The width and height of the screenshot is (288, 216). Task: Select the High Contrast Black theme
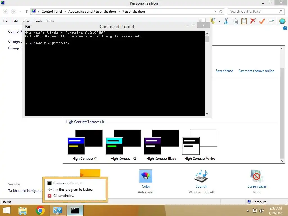tap(161, 145)
